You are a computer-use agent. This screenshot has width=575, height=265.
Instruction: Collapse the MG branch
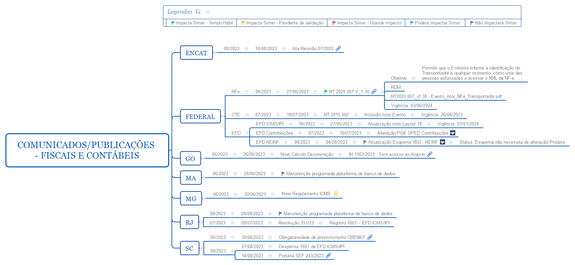tap(204, 198)
